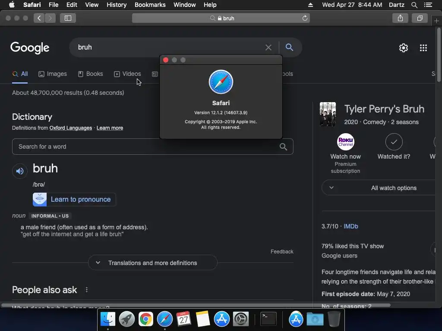Open the Bookmarks menu
Image resolution: width=442 pixels, height=331 pixels.
(150, 5)
